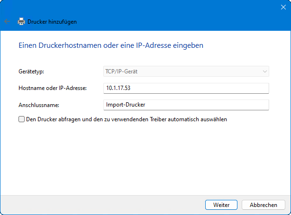The height and width of the screenshot is (215, 291).
Task: Click the chevron arrow of the Gerätetyp dropdown
Action: [264, 72]
